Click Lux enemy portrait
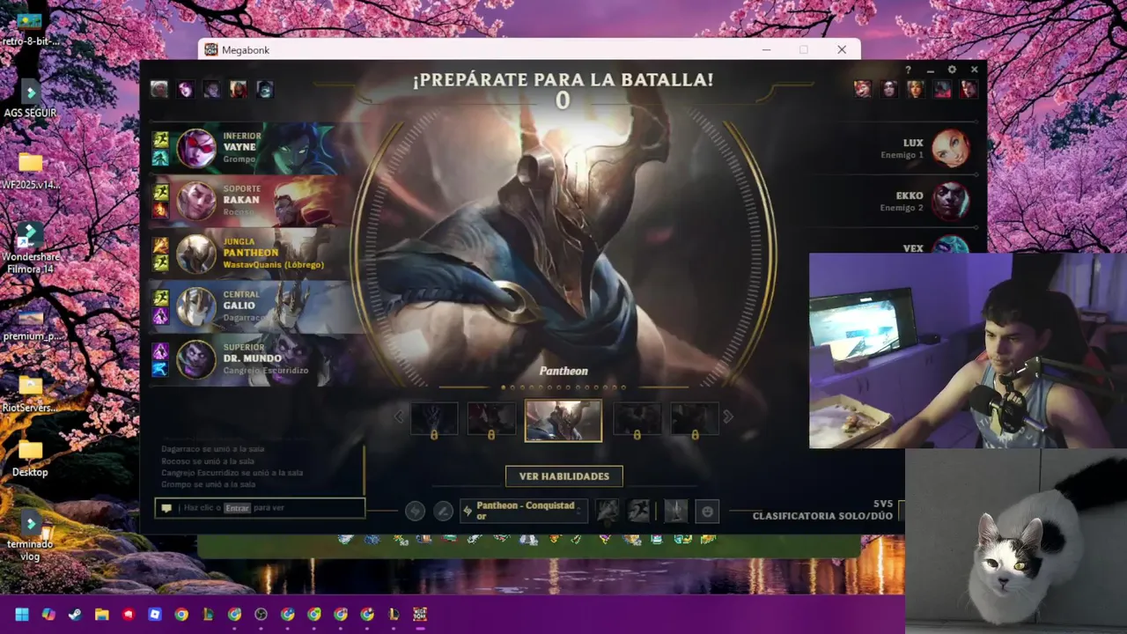1127x634 pixels. point(951,148)
